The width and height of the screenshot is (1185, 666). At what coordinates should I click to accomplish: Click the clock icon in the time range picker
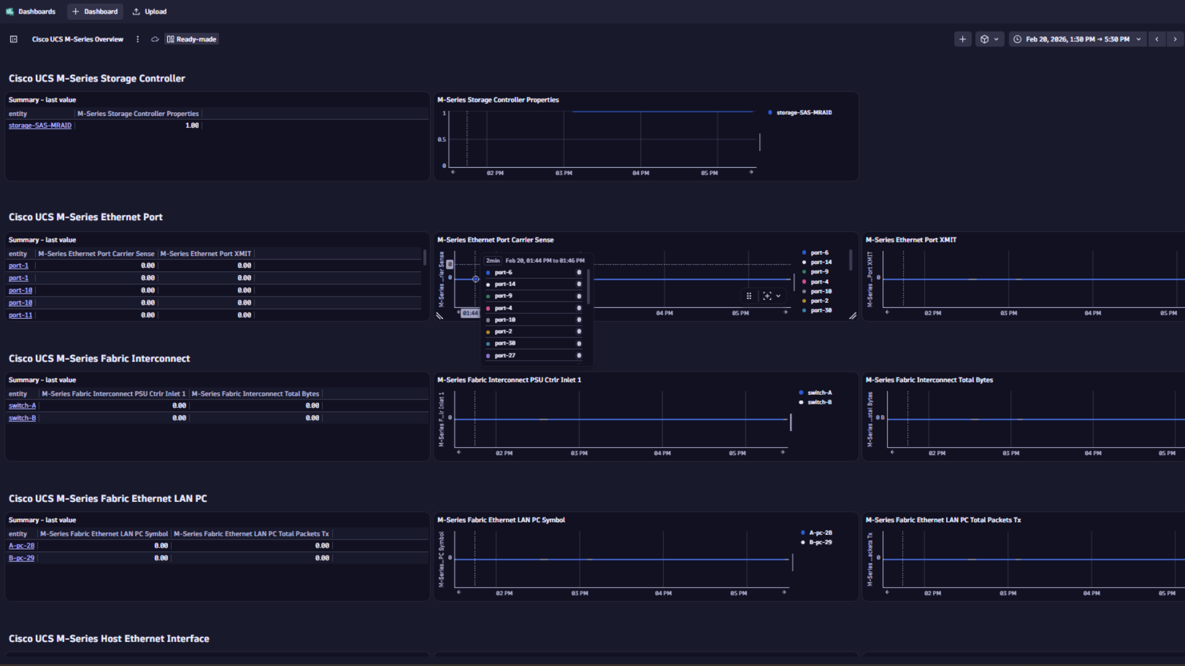click(x=1018, y=39)
